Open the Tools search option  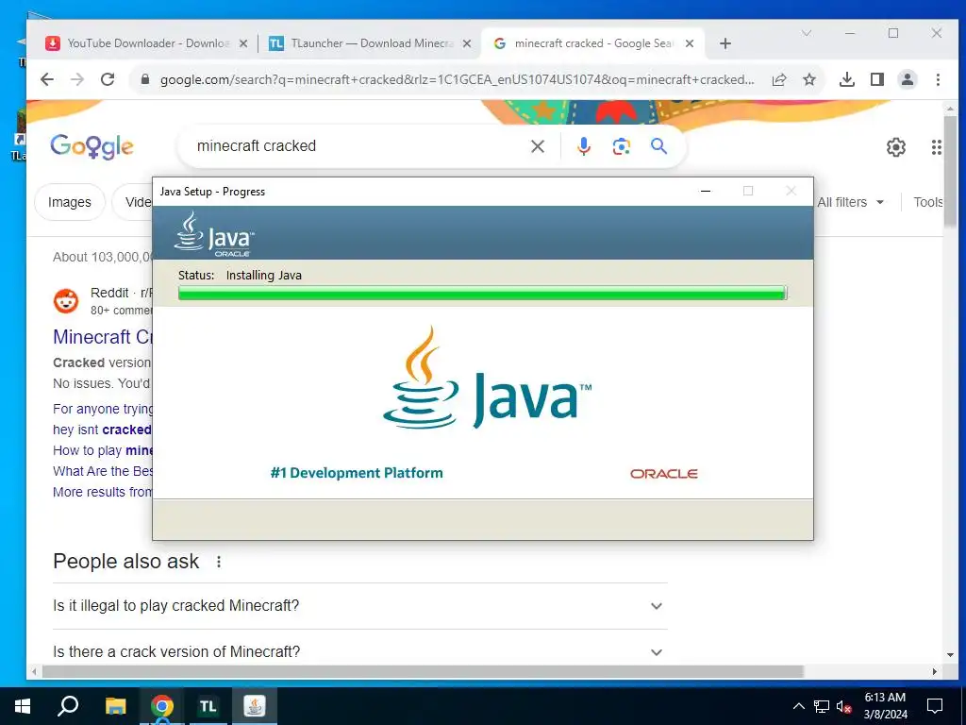[x=928, y=202]
